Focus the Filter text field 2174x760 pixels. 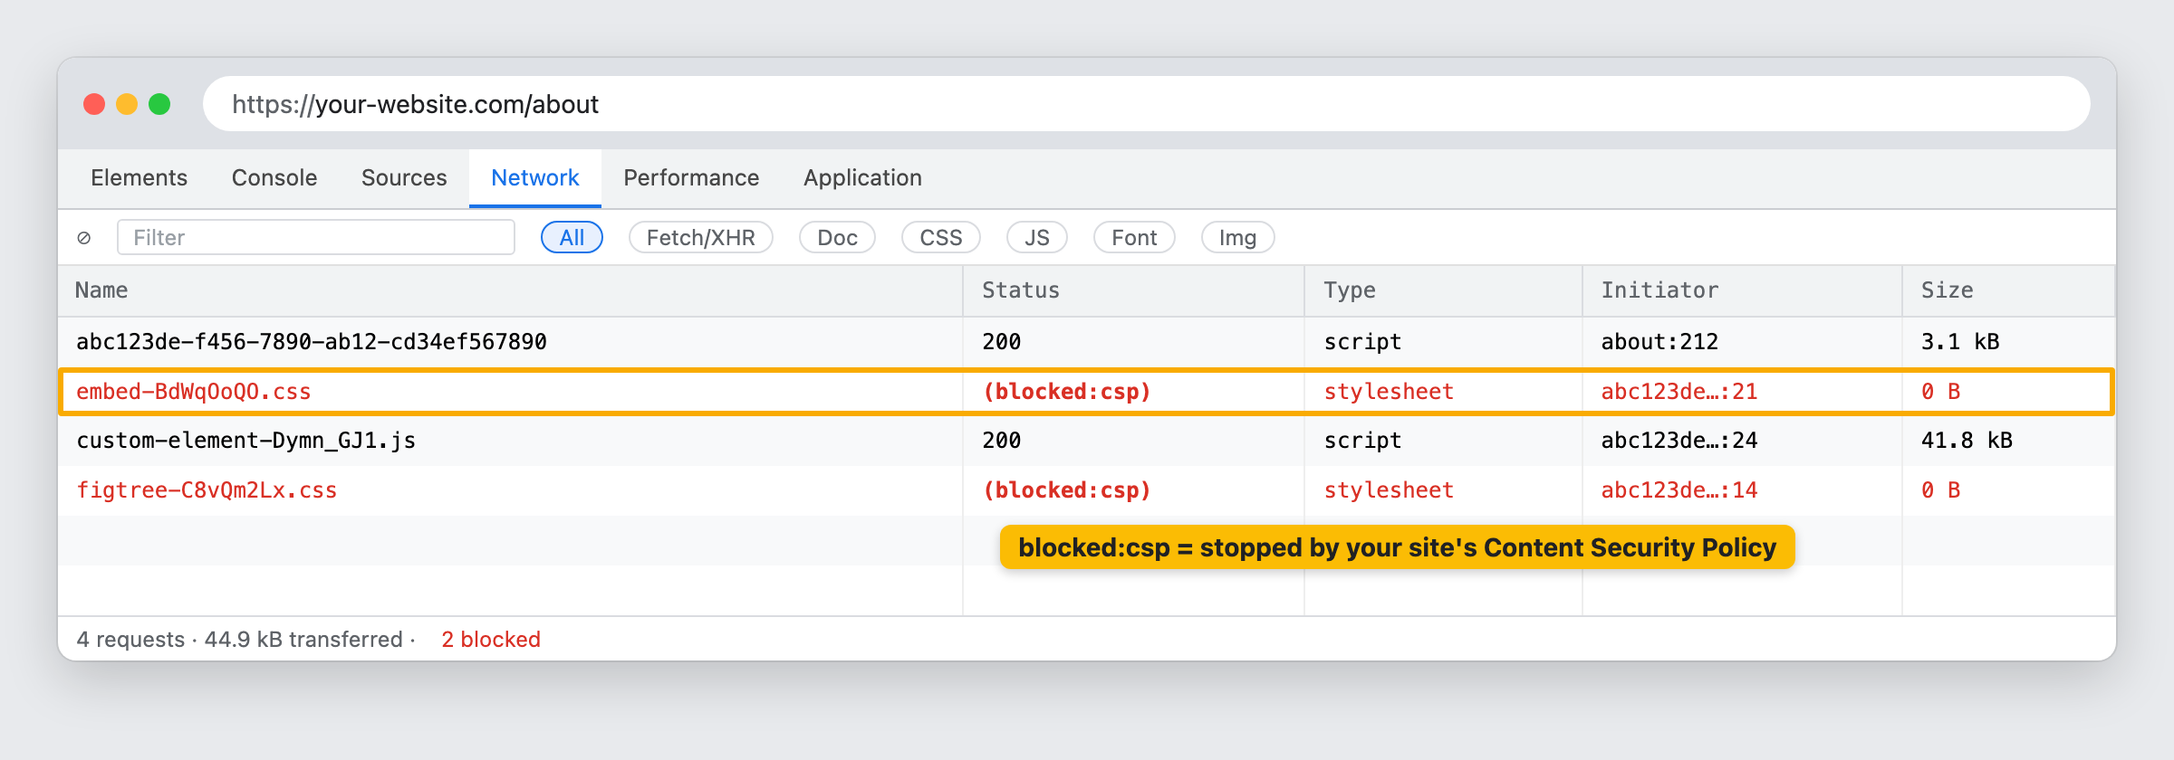[x=316, y=237]
